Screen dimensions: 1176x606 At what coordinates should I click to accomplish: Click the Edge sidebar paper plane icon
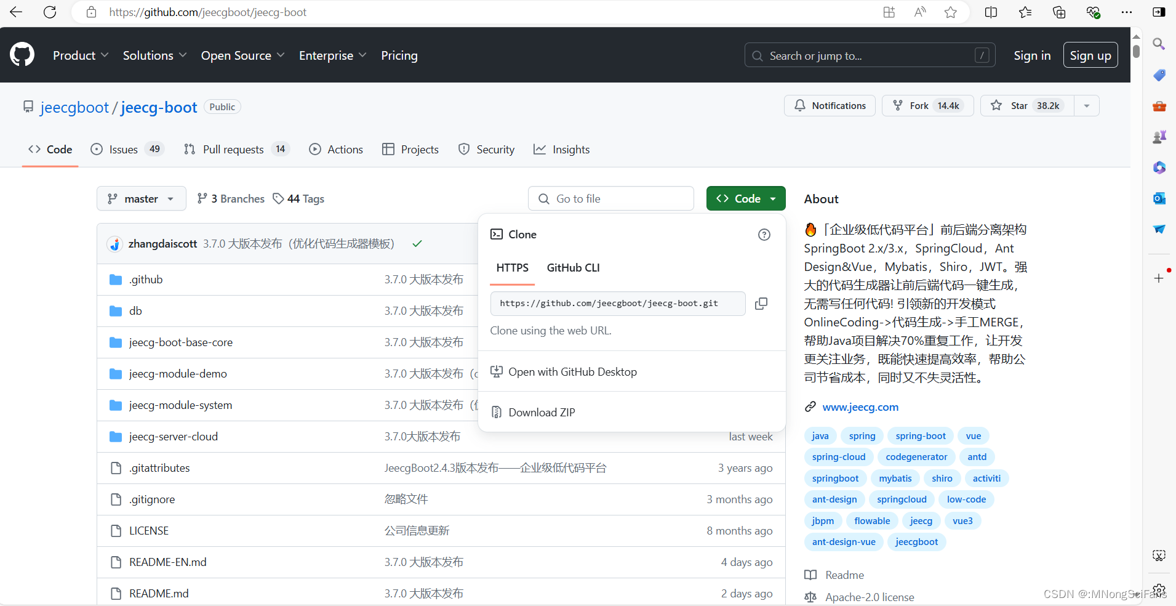pos(1159,229)
